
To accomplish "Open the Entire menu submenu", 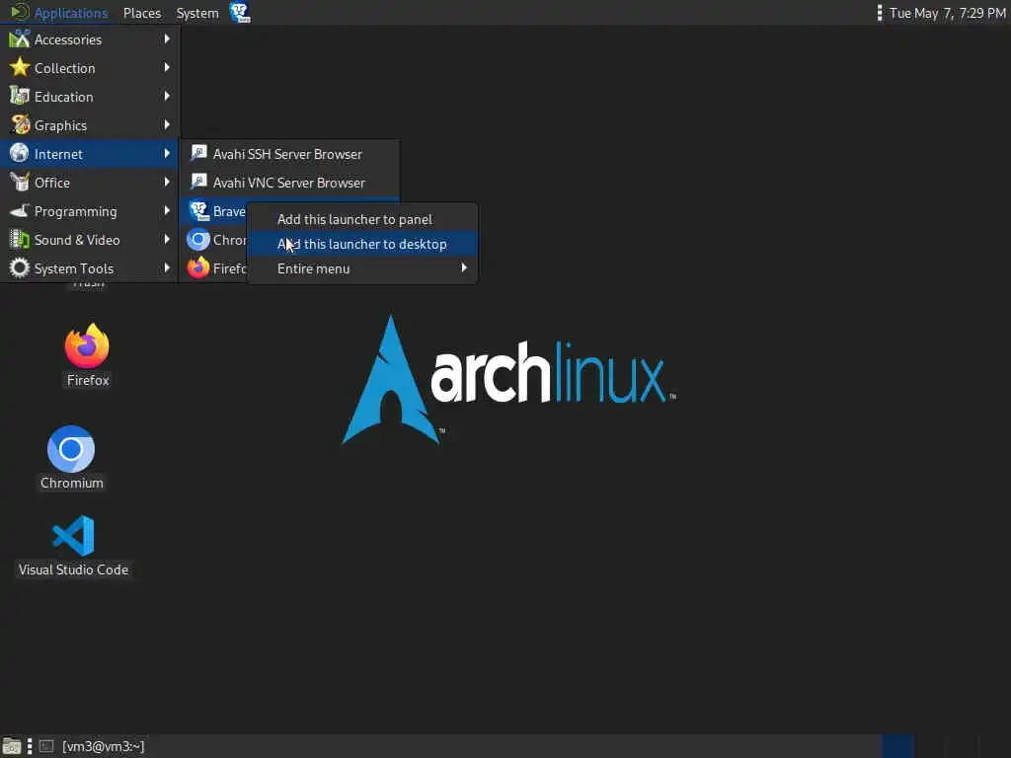I will [x=362, y=268].
